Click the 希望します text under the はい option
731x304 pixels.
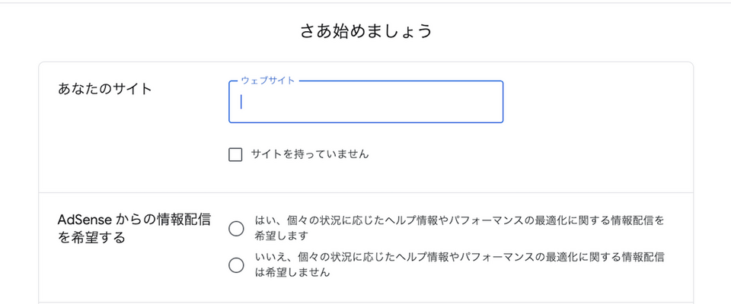pos(276,236)
